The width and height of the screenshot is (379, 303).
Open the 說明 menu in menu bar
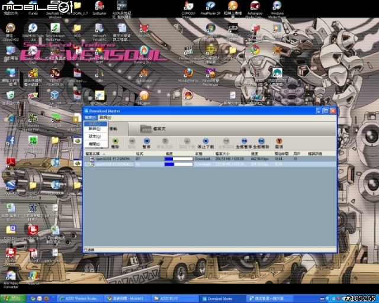pyautogui.click(x=105, y=118)
